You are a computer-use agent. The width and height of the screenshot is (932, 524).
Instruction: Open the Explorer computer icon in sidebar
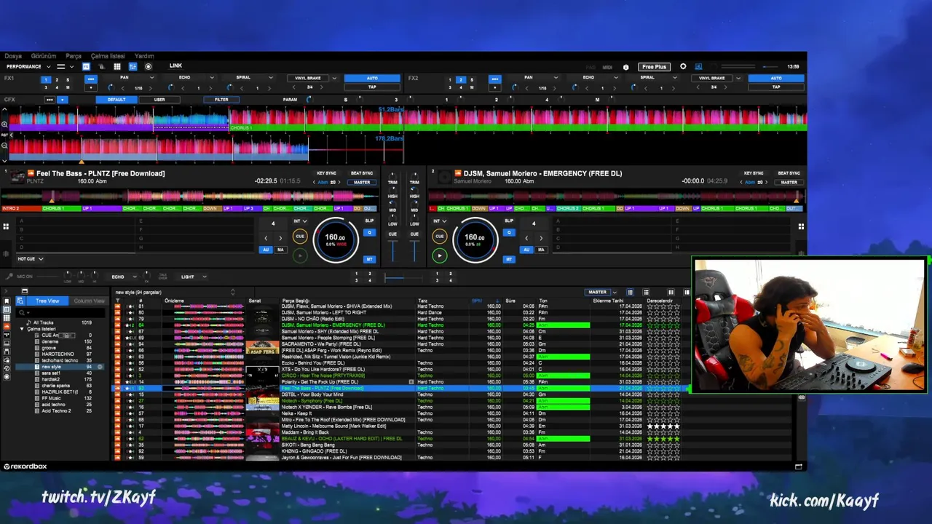pyautogui.click(x=7, y=344)
